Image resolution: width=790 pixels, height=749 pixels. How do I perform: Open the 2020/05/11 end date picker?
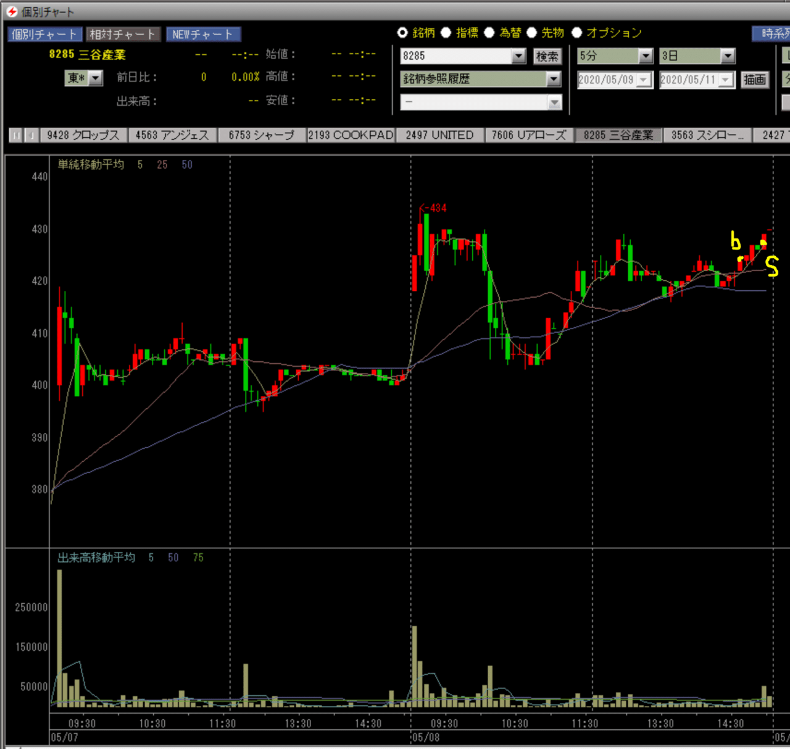[x=726, y=80]
